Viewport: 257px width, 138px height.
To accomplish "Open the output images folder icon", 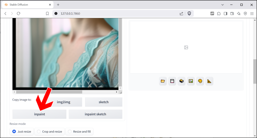I will 163,81.
